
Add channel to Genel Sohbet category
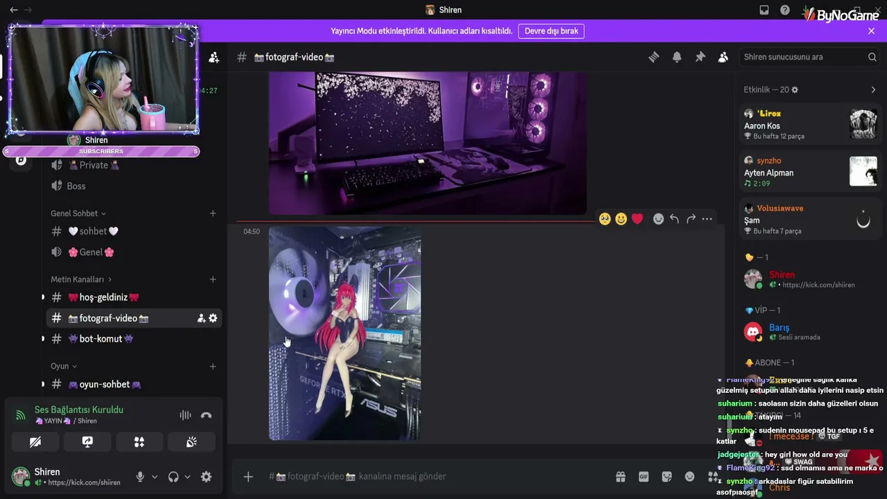[213, 213]
